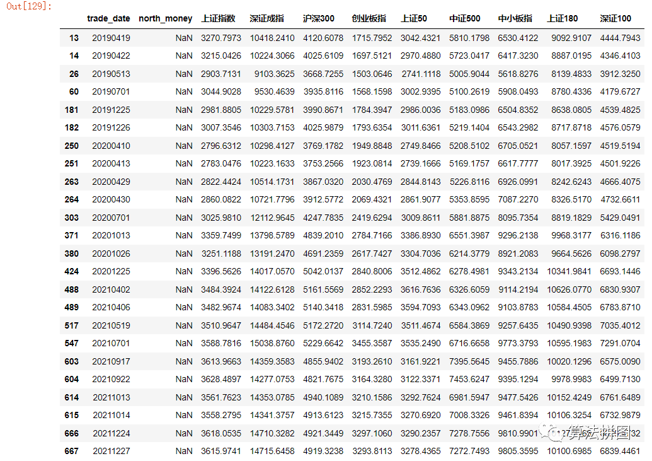Click the value 3297.1060

click(372, 434)
